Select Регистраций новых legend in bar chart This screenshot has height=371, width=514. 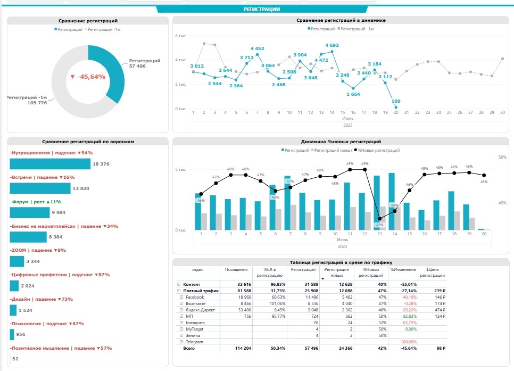coord(331,150)
